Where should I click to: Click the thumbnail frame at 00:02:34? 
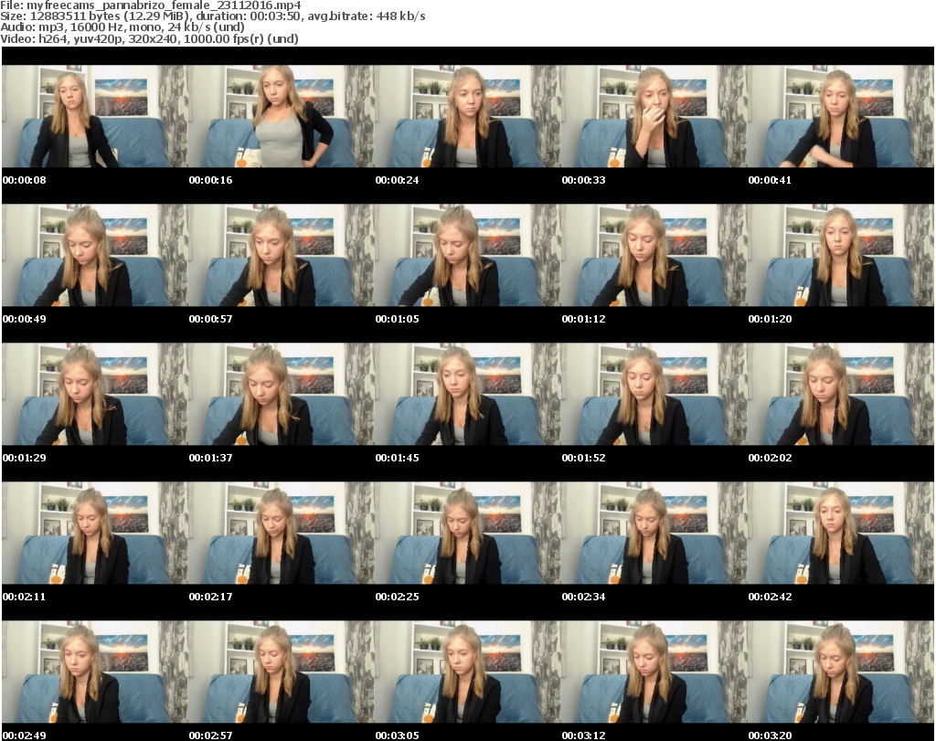[654, 534]
